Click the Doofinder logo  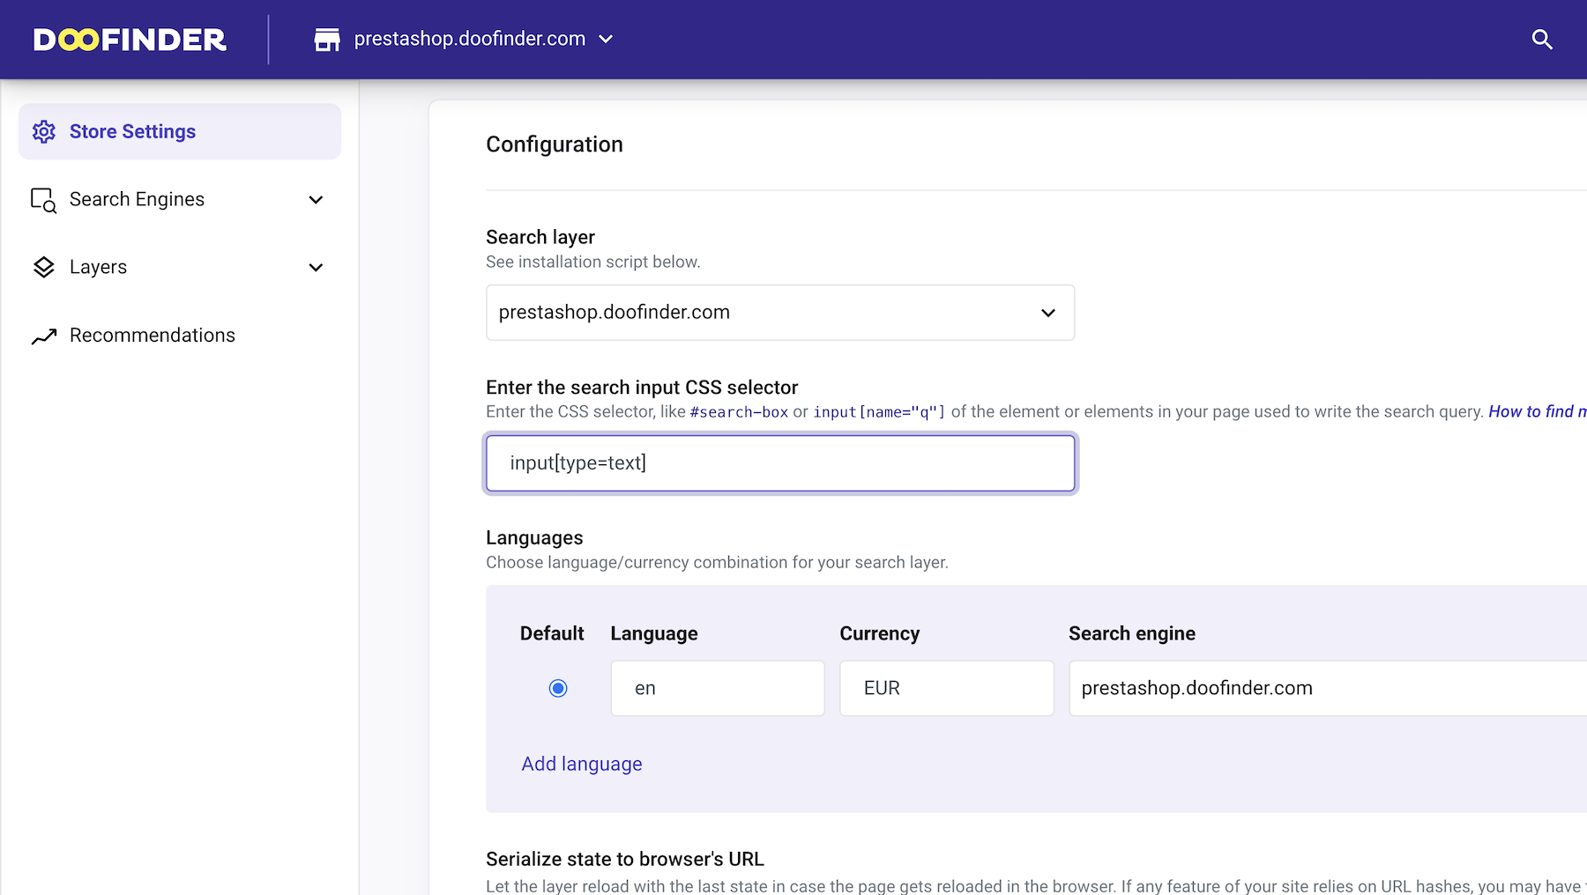130,40
